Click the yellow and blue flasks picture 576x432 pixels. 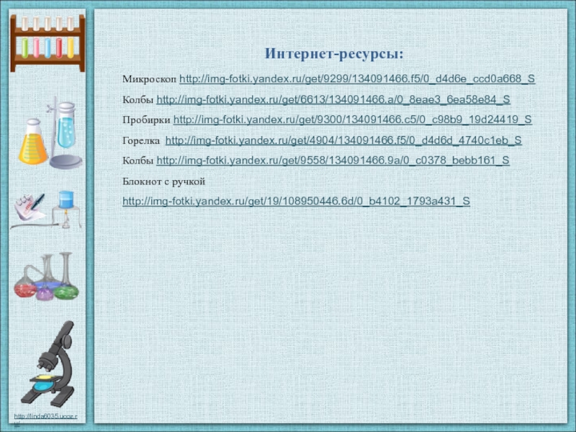pyautogui.click(x=50, y=132)
